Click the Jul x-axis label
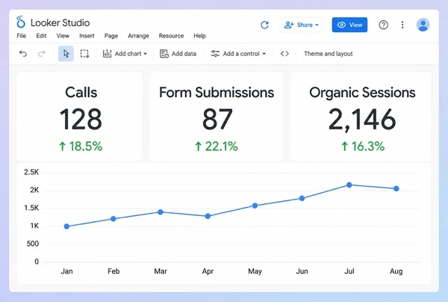 tap(349, 271)
